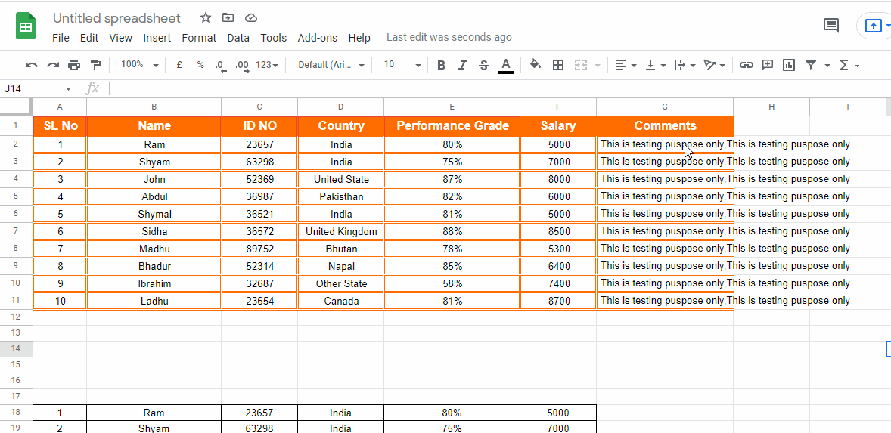The image size is (891, 433).
Task: Open text rotation dropdown
Action: click(714, 65)
